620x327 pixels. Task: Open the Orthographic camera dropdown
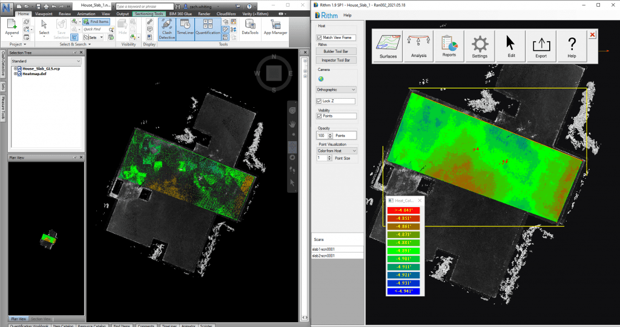(x=336, y=90)
